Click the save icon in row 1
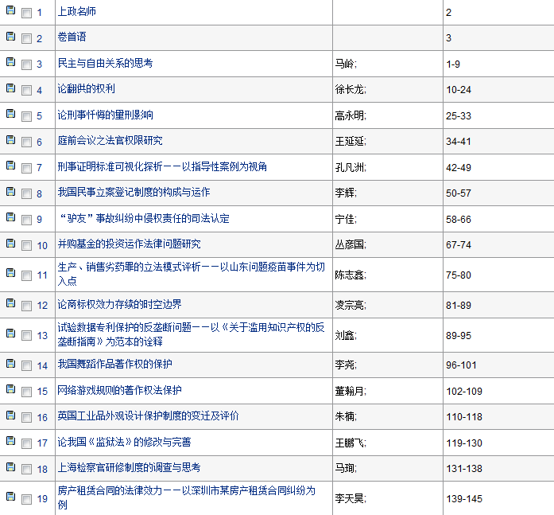This screenshot has height=515, width=554. pos(10,12)
